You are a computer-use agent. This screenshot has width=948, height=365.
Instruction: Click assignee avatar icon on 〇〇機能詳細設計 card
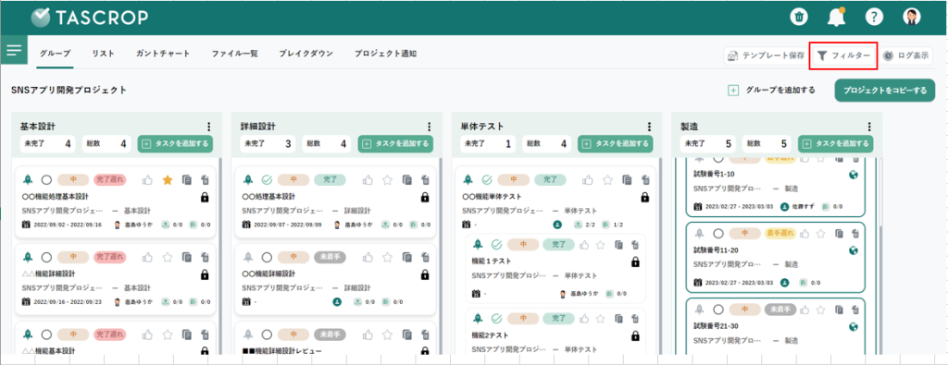coord(337,301)
